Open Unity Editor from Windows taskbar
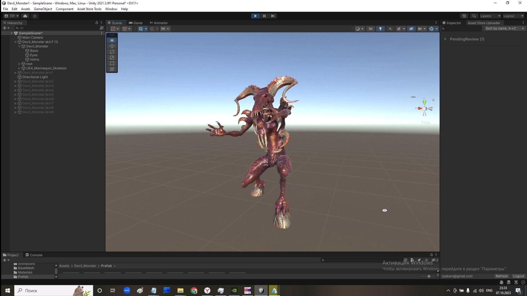Viewport: 527px width, 296px height. tap(261, 291)
